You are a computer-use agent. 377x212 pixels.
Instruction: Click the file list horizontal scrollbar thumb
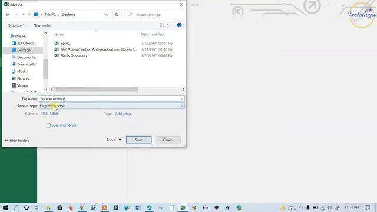(x=96, y=90)
